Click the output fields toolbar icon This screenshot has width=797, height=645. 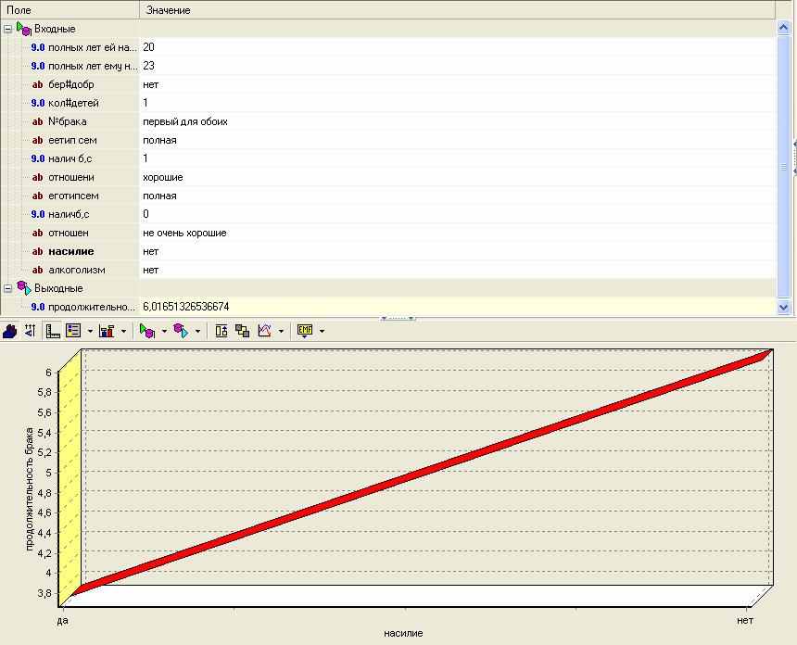[181, 331]
